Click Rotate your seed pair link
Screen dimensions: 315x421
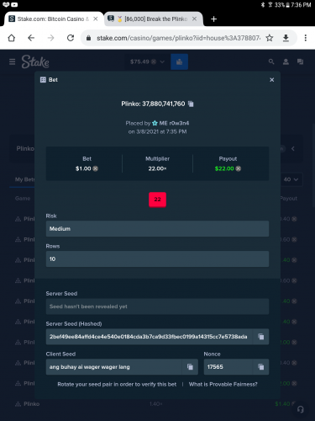pos(117,384)
